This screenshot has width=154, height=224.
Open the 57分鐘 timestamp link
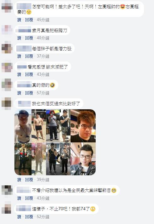43,93
